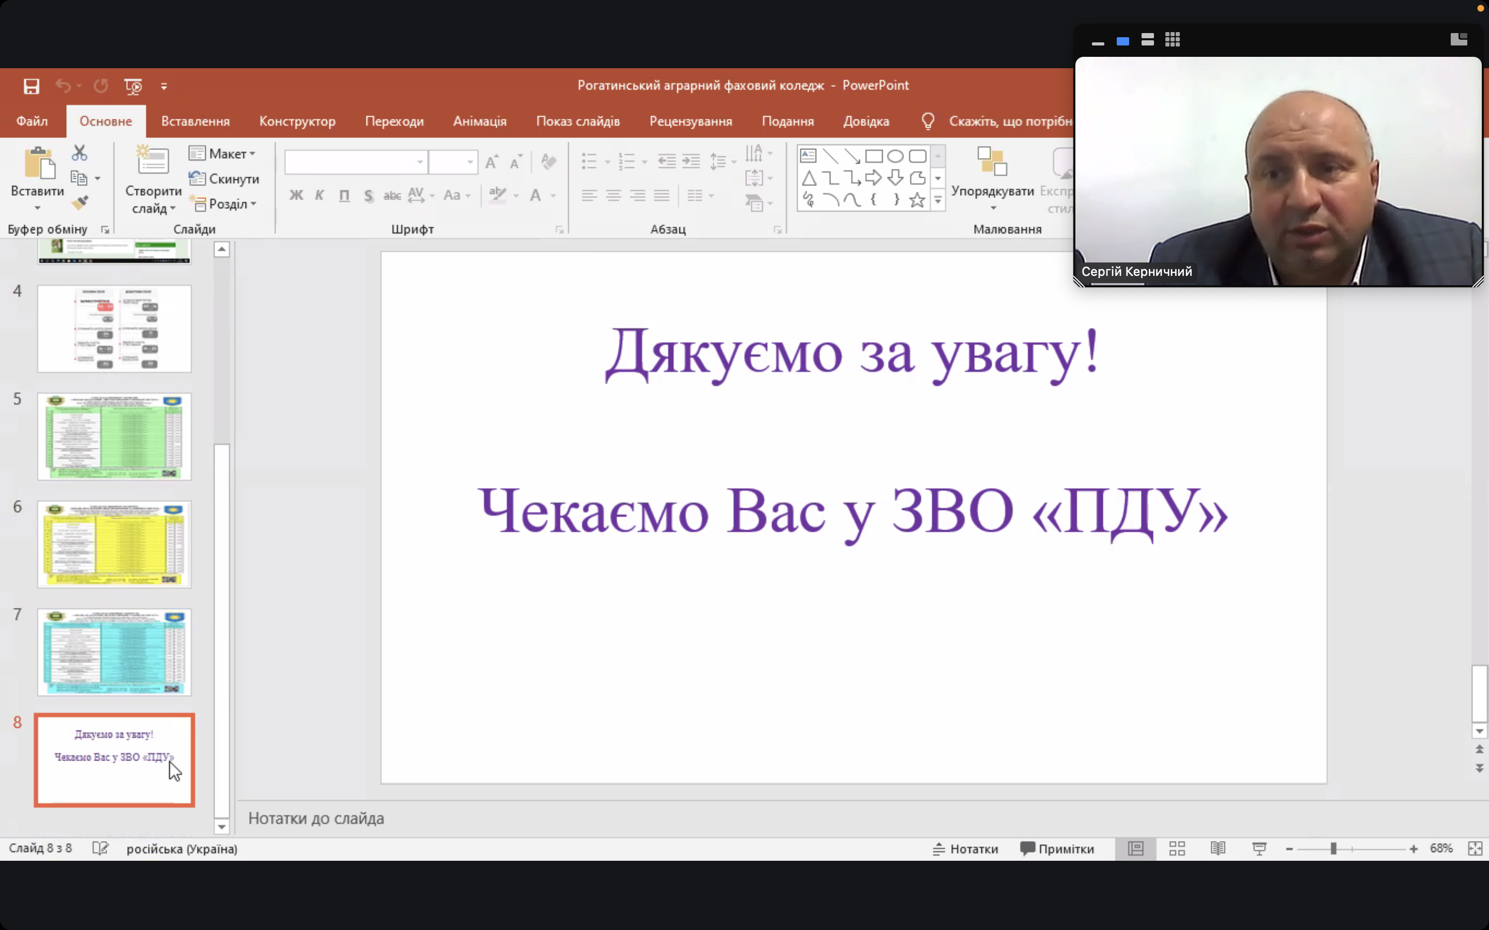Image resolution: width=1489 pixels, height=930 pixels.
Task: Start slideshow from beginning via quick access icon
Action: [133, 86]
